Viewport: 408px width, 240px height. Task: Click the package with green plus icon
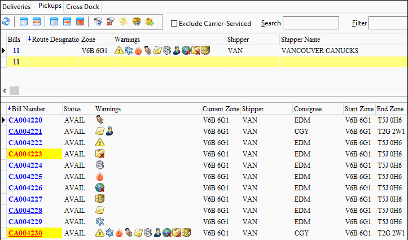(150, 22)
